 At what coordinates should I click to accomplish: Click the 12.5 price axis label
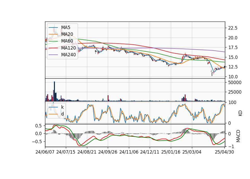[233, 67]
